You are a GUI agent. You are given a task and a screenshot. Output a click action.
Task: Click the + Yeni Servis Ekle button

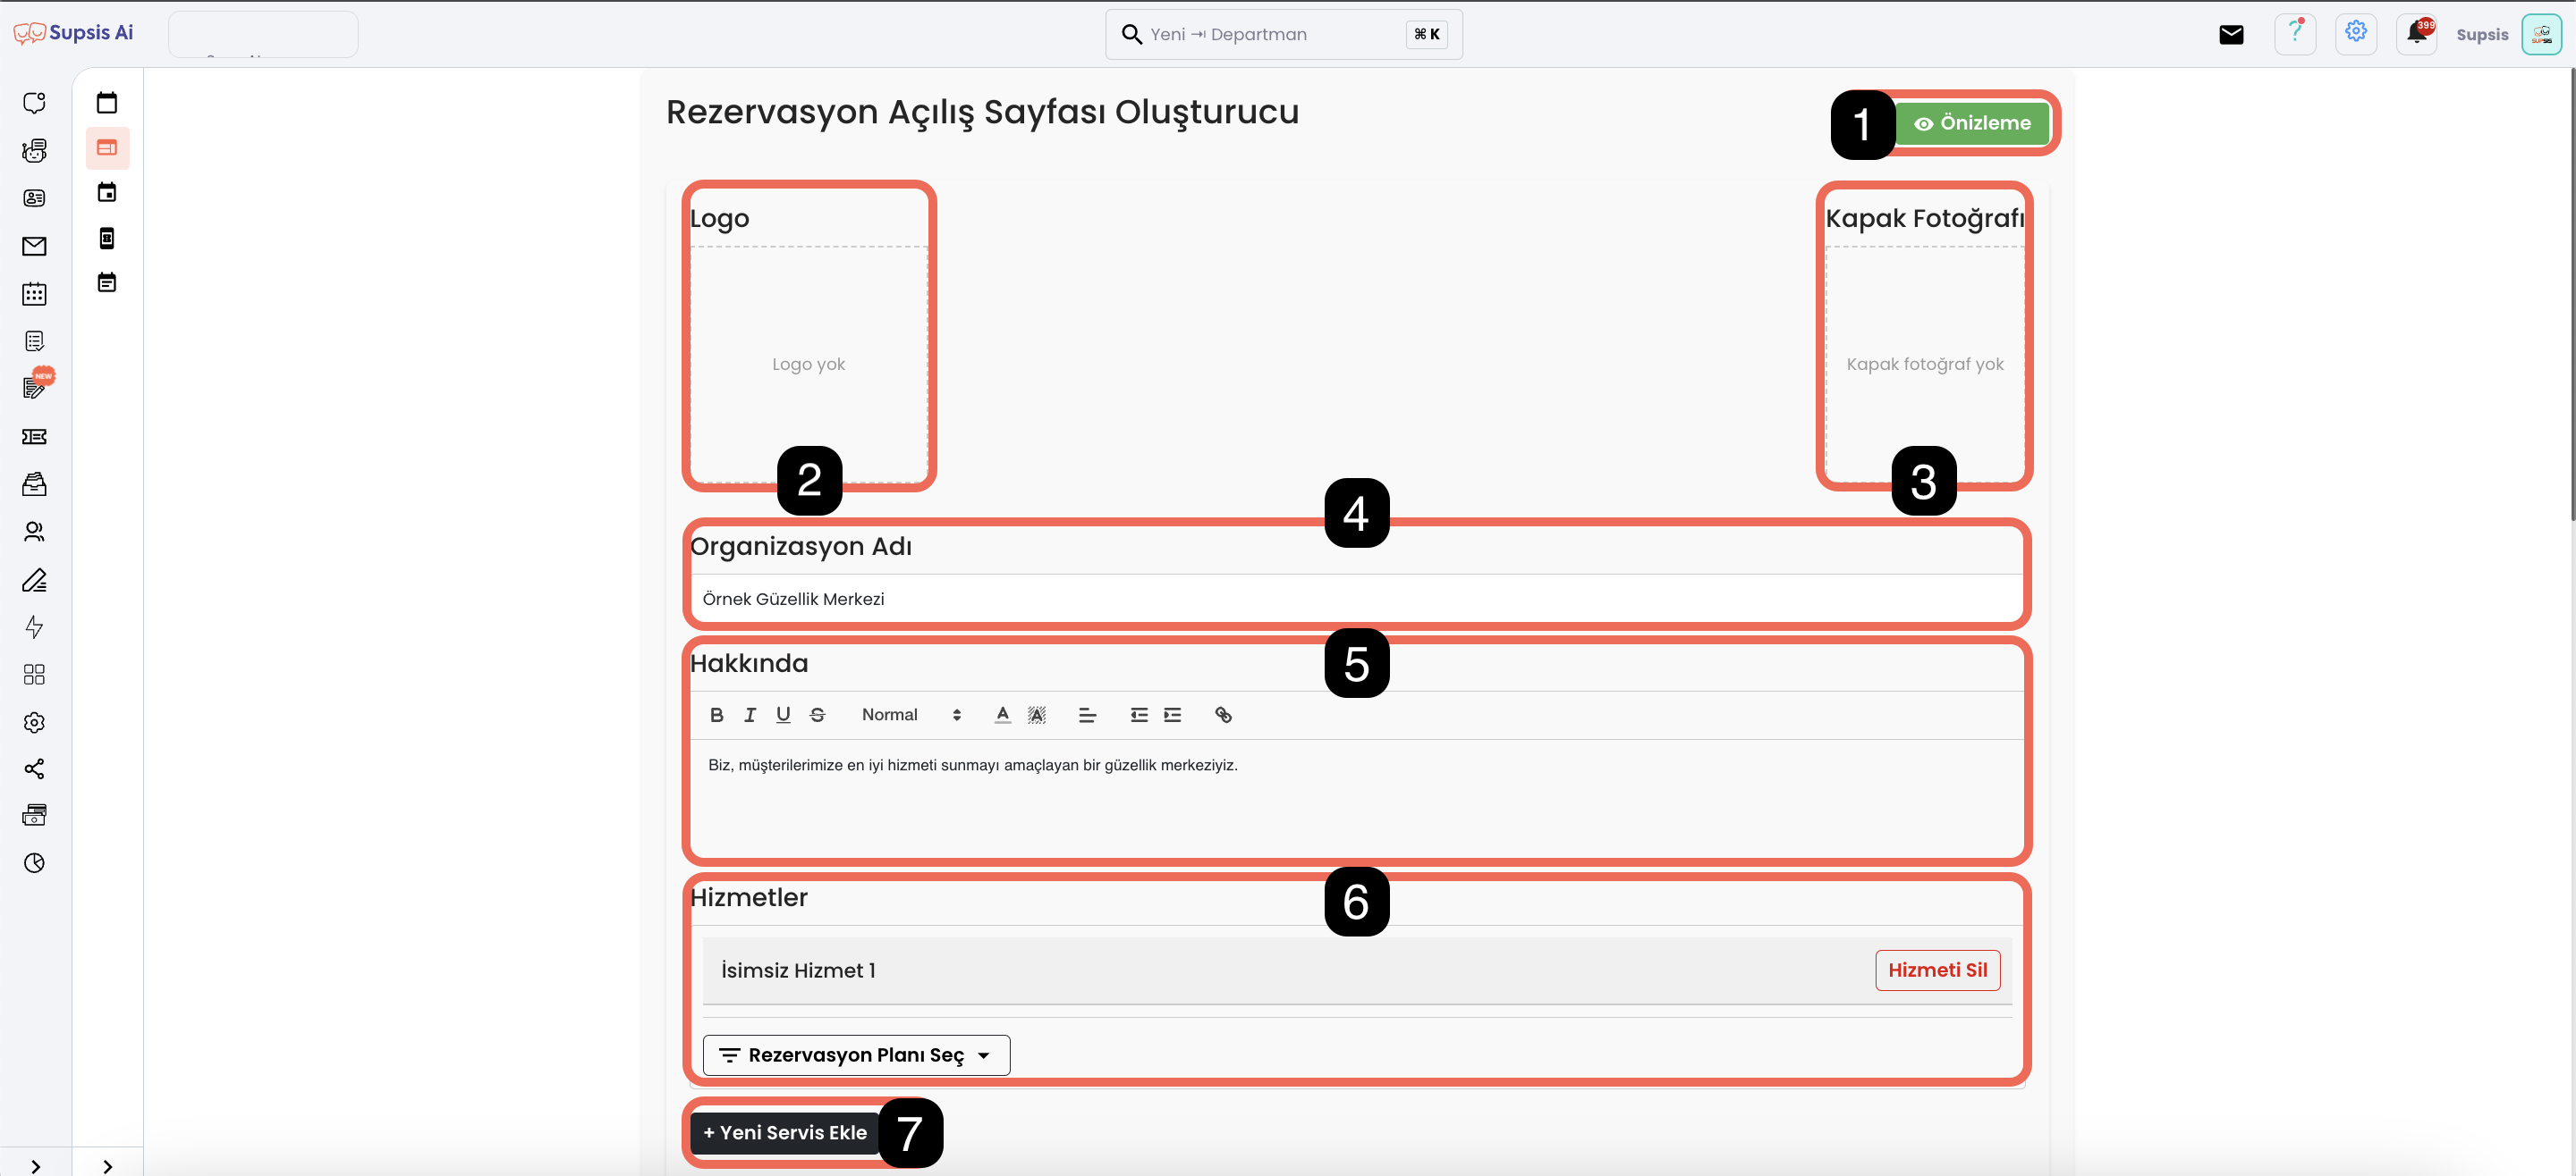(x=784, y=1133)
